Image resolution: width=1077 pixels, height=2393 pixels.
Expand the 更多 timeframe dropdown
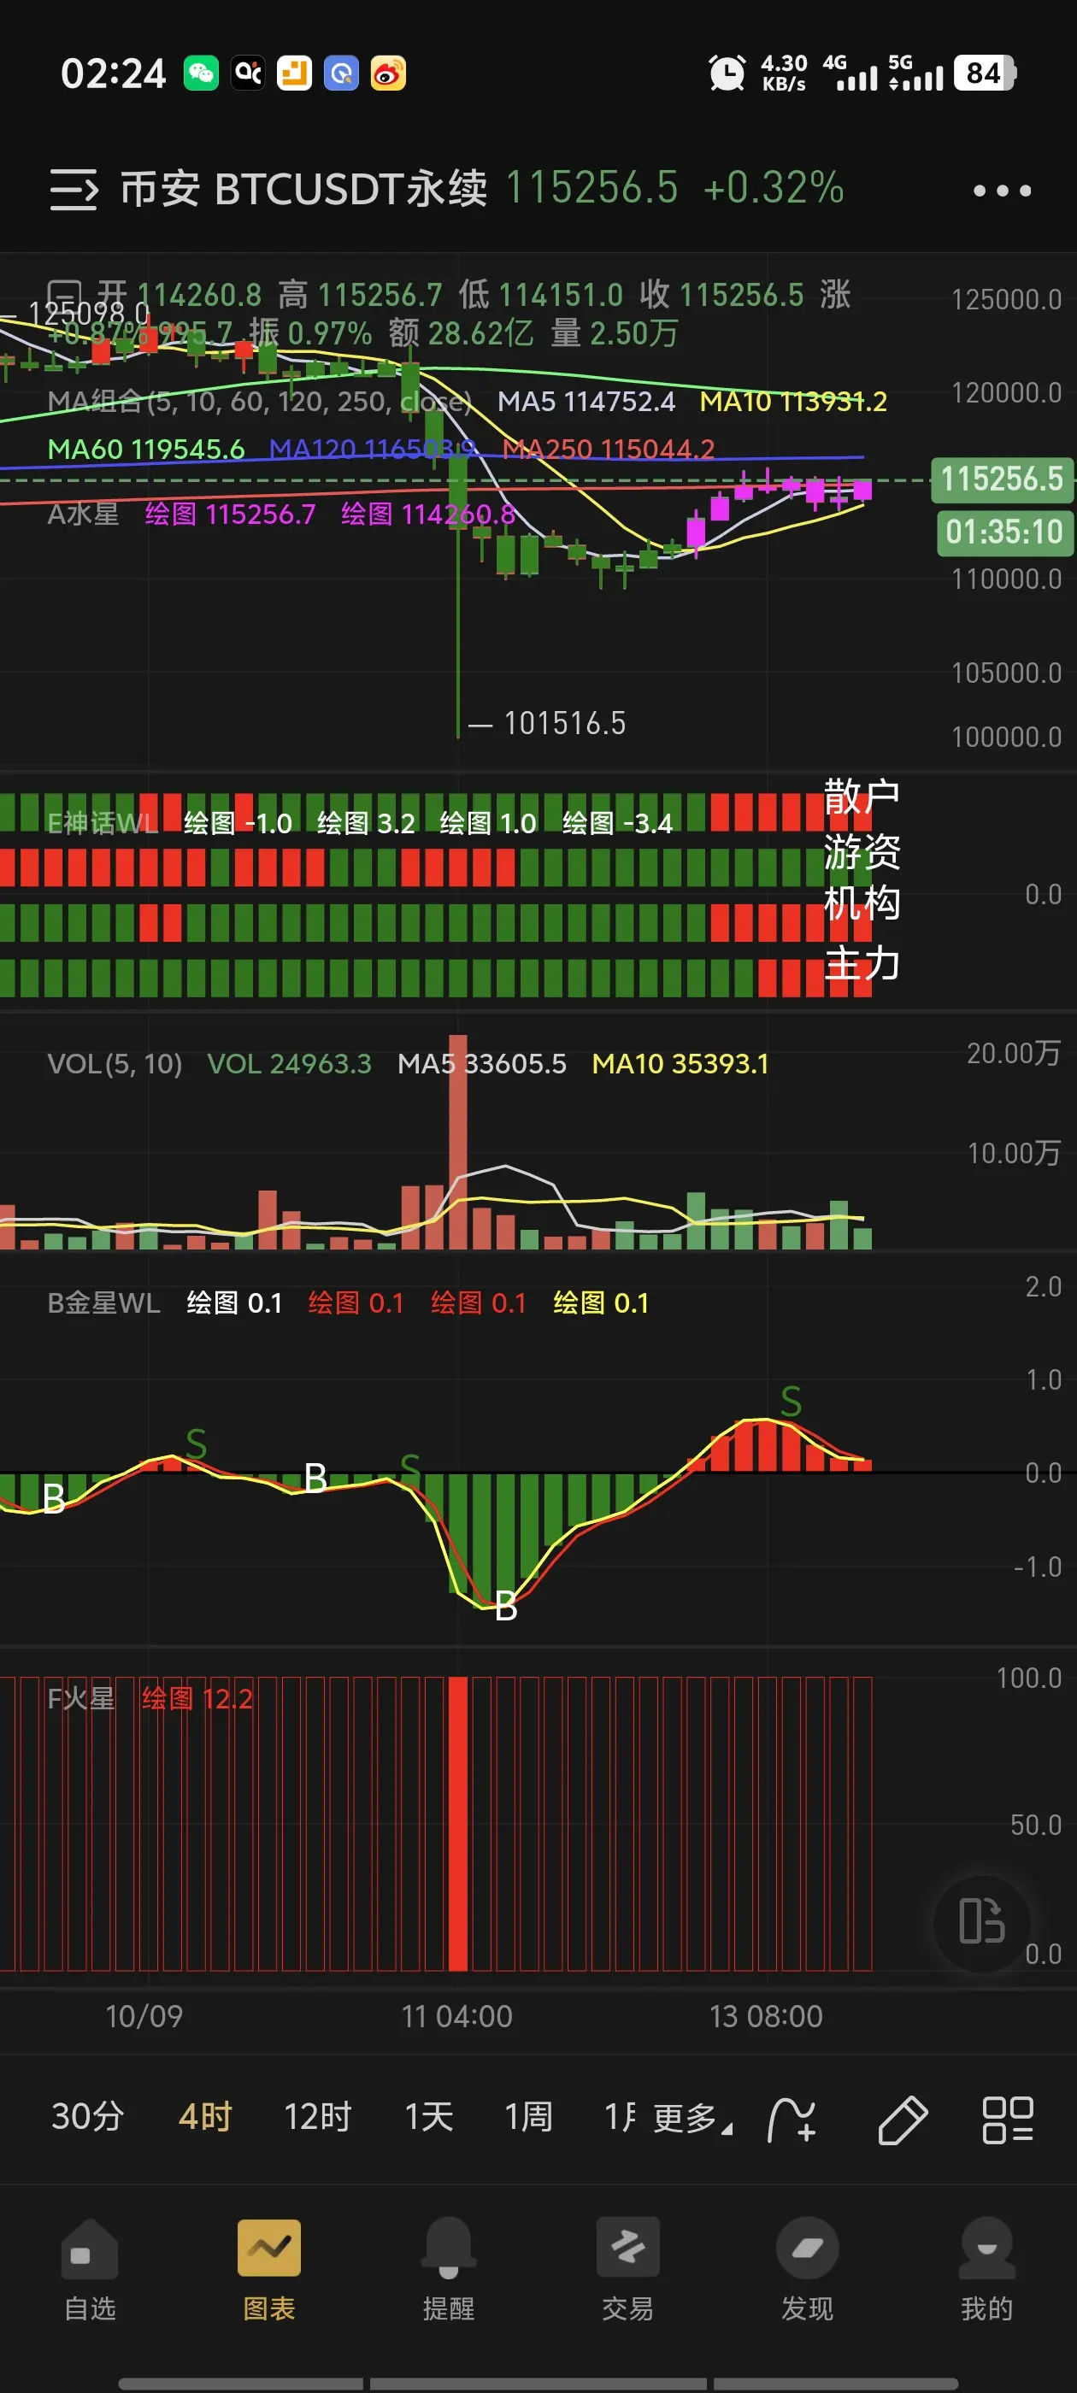[x=692, y=2119]
